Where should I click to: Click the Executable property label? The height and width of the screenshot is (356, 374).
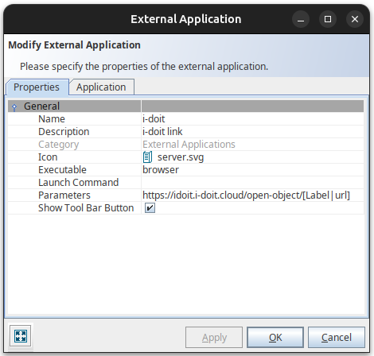[x=62, y=170]
